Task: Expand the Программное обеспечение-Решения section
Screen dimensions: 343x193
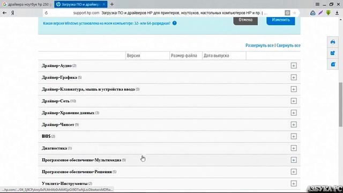Action: (x=294, y=172)
